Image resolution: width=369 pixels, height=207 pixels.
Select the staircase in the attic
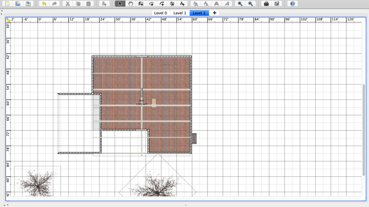coord(154,103)
